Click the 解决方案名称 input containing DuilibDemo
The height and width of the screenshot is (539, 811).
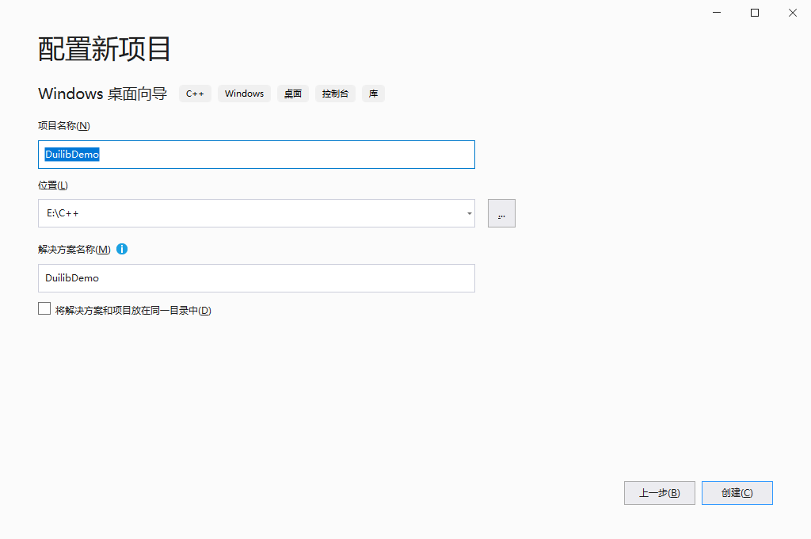(x=256, y=278)
